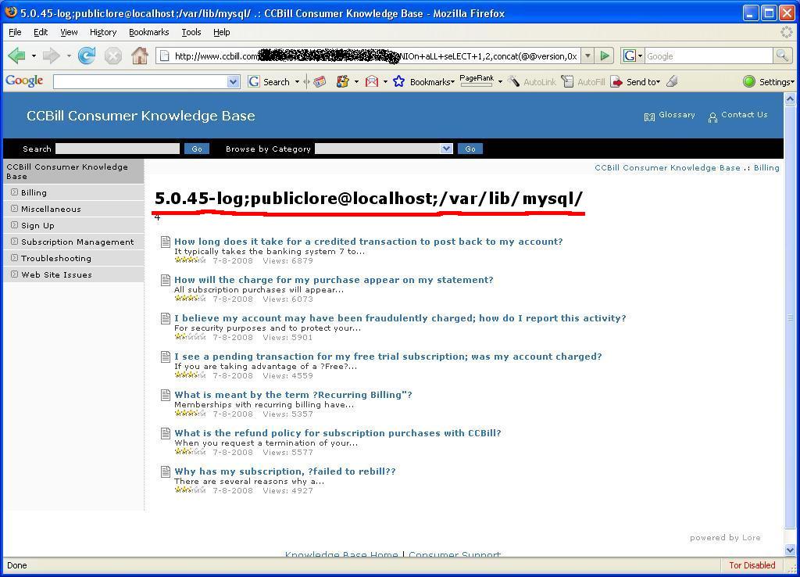Viewport: 800px width, 577px height.
Task: Click the puzzle-piece gadgets icon on the Google Toolbar
Action: click(x=342, y=81)
